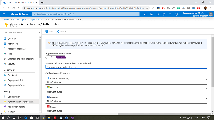Close the Authentication blade
214x120 pixels.
[211, 24]
